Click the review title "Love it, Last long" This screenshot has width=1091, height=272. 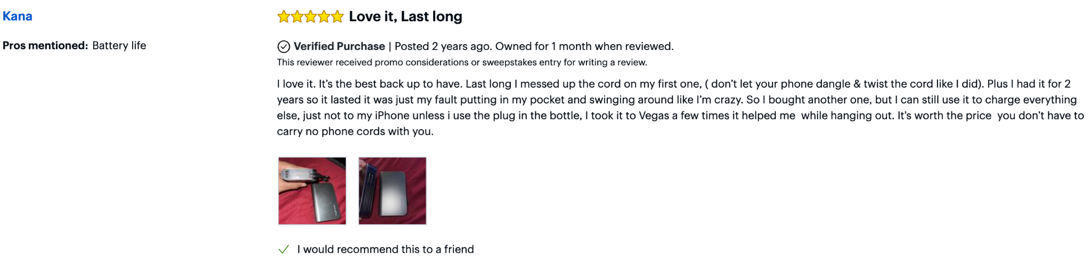(x=405, y=17)
